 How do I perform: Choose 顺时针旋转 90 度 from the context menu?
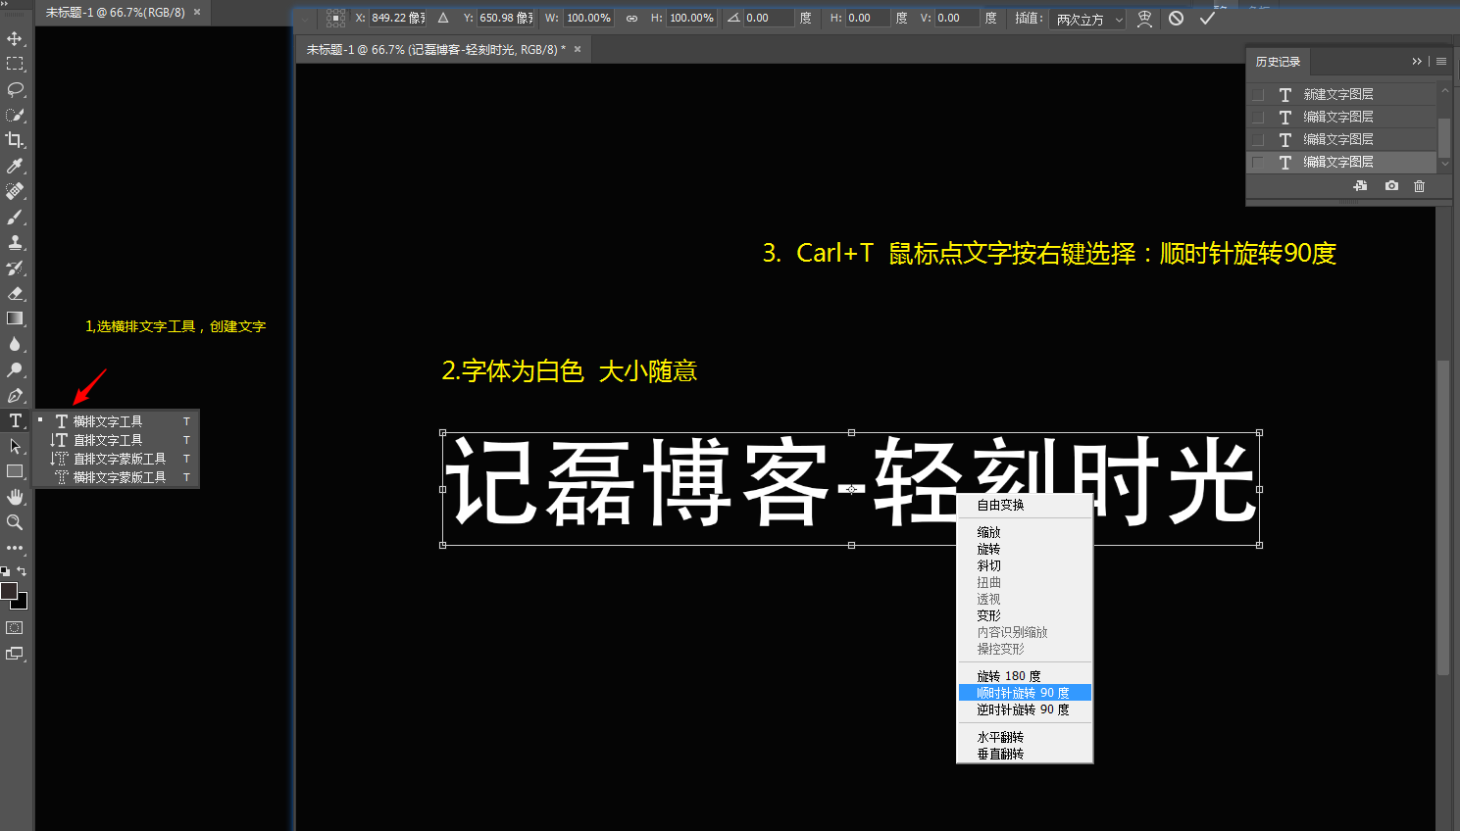click(x=1023, y=693)
